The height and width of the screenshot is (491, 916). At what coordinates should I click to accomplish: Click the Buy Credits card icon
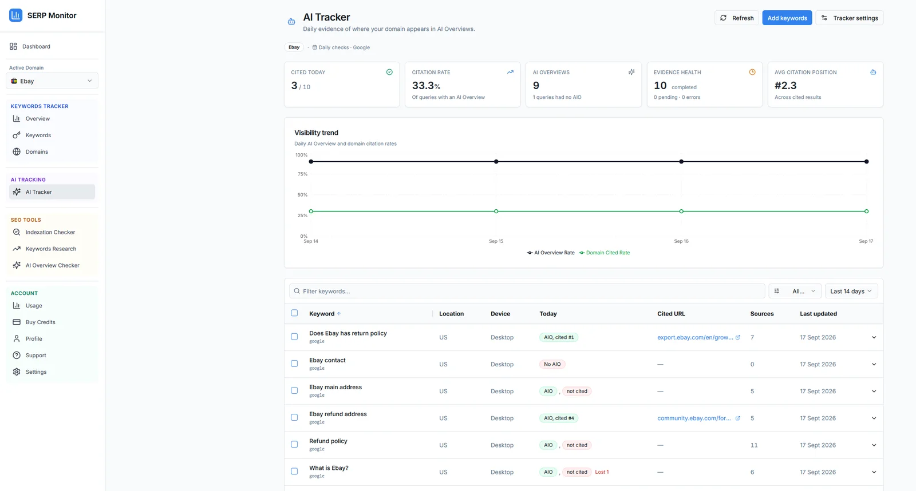[17, 322]
